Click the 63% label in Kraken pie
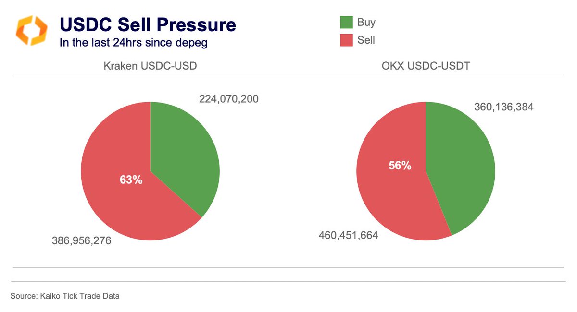The width and height of the screenshot is (577, 312). (131, 180)
